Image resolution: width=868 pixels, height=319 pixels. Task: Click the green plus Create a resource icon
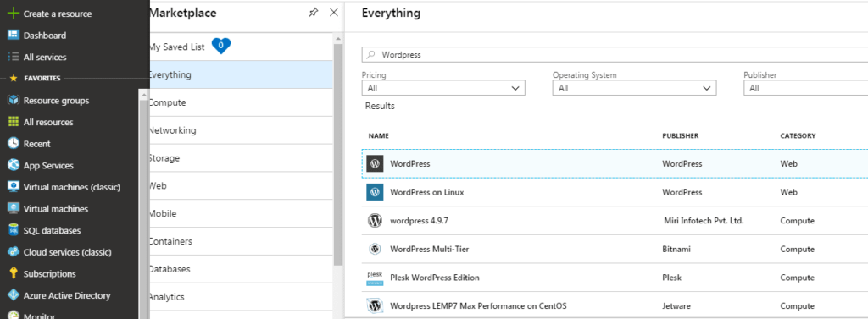14,14
